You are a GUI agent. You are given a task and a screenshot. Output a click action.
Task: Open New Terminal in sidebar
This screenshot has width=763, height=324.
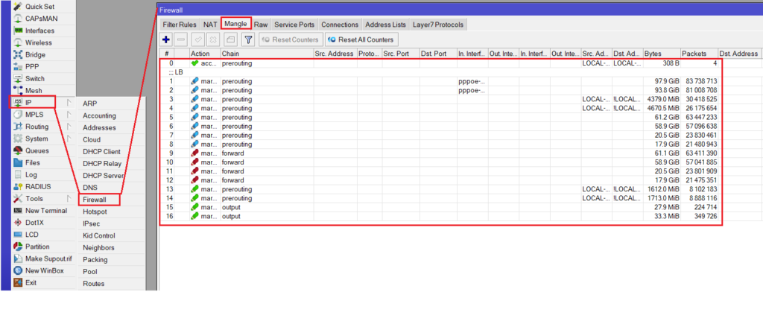(46, 211)
